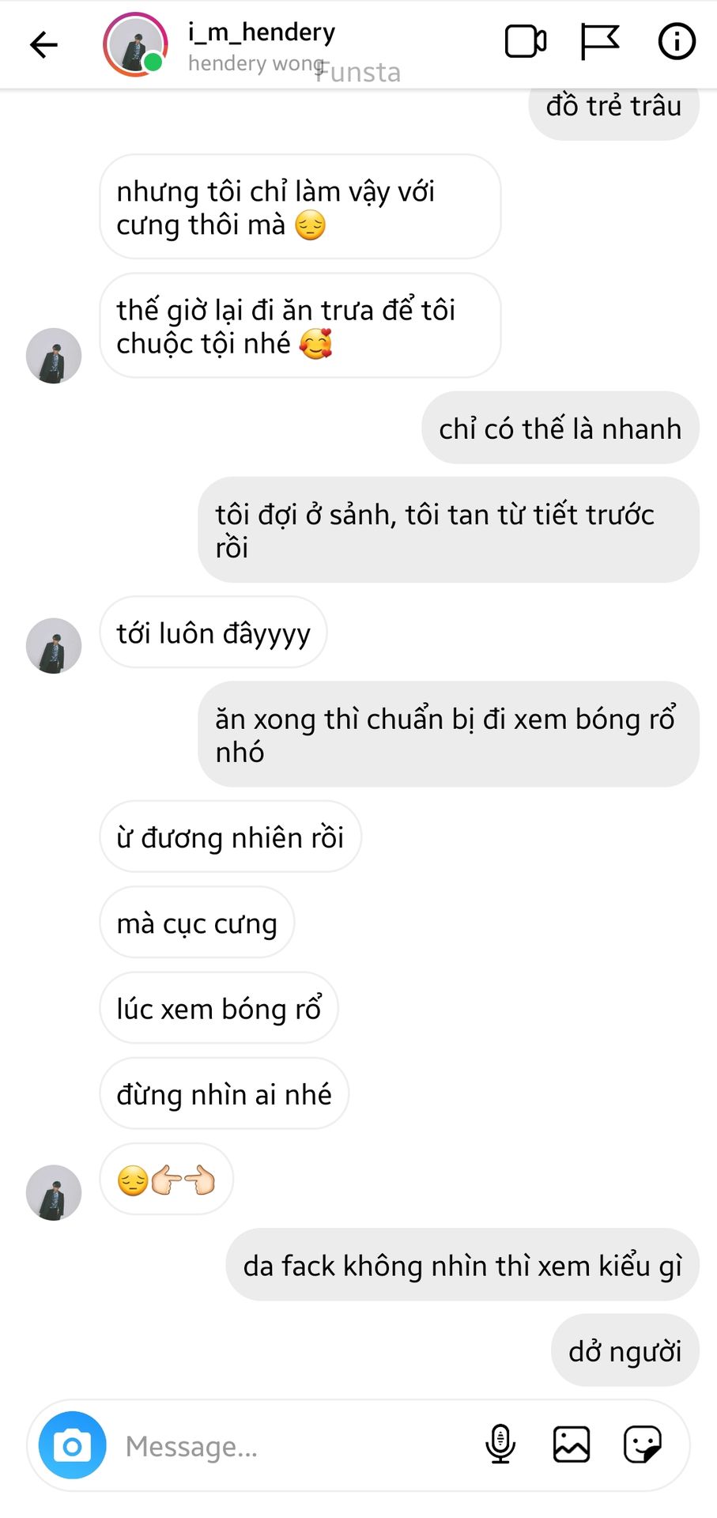This screenshot has width=717, height=1518.
Task: Open hendery's profile picture with story ring
Action: pyautogui.click(x=135, y=44)
